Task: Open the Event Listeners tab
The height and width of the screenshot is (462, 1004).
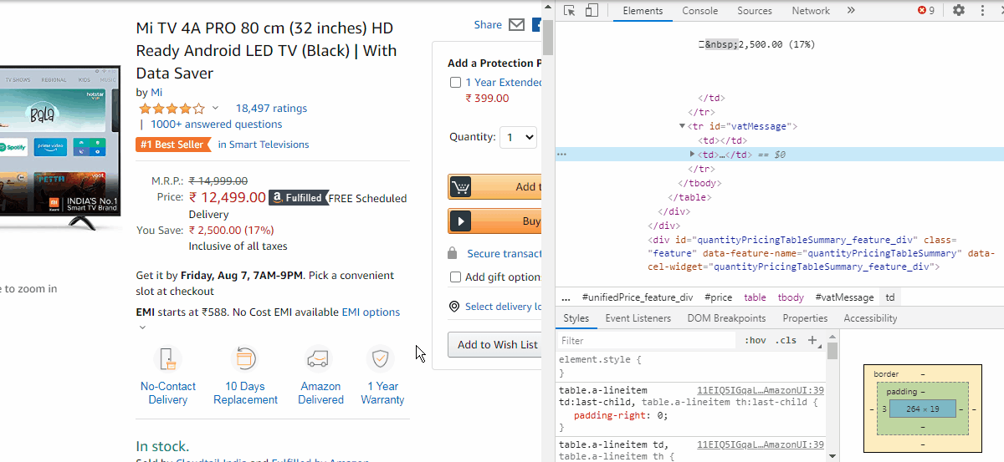Action: pyautogui.click(x=638, y=318)
